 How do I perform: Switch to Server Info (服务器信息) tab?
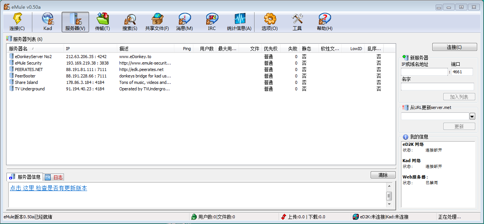[25, 177]
